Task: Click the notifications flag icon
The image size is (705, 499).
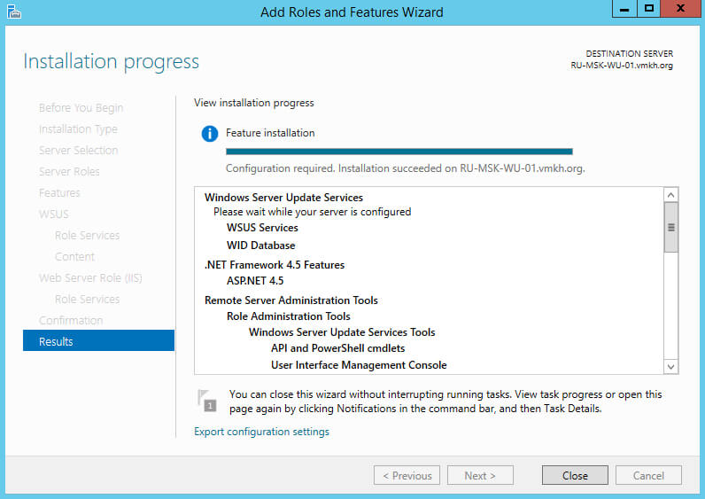Action: point(207,400)
